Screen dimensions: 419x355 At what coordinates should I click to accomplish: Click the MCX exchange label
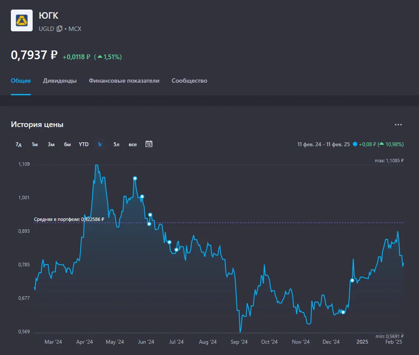pyautogui.click(x=75, y=29)
